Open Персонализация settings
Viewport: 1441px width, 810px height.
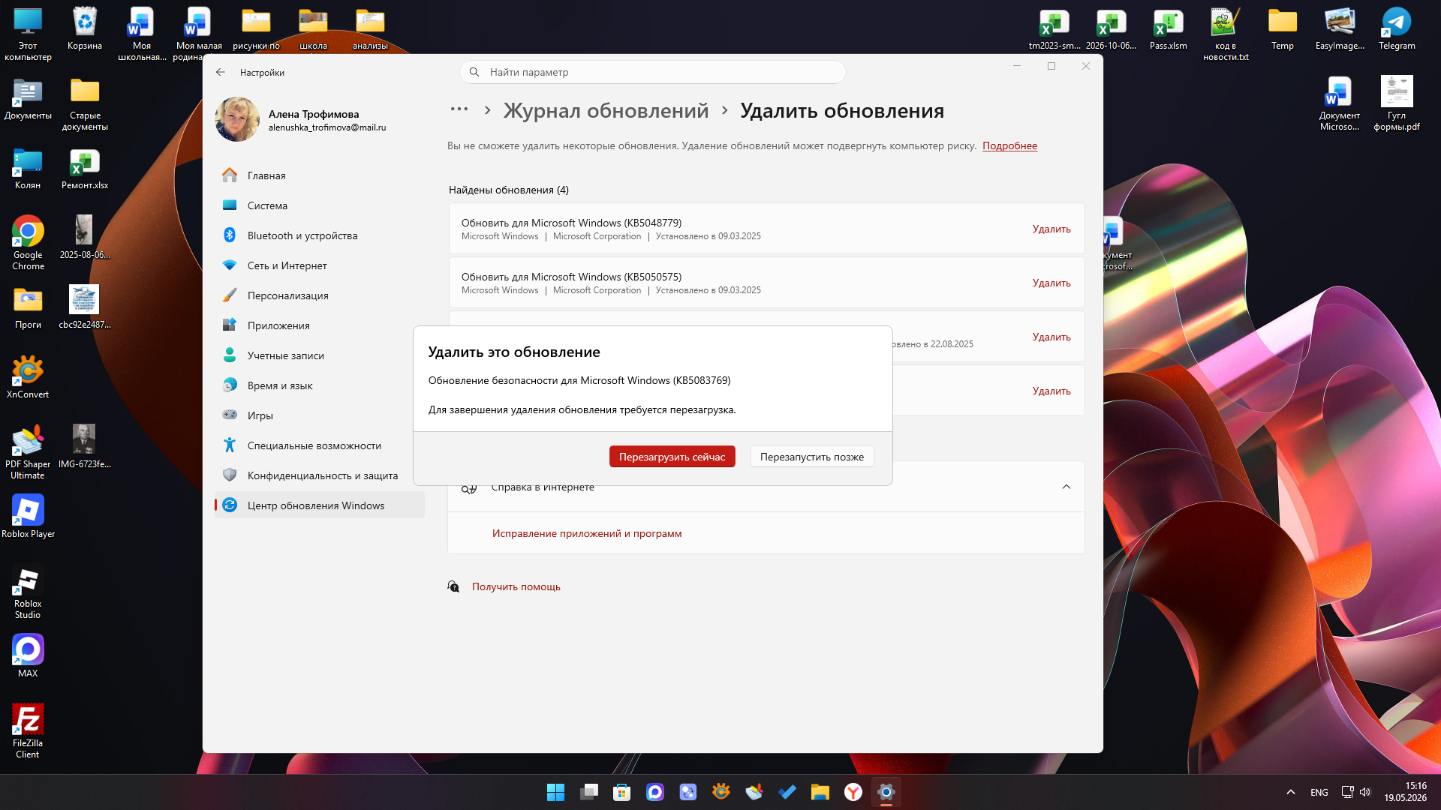point(320,295)
